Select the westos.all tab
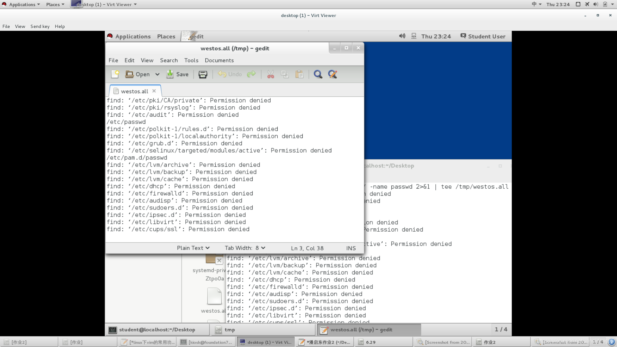This screenshot has height=347, width=617. (x=133, y=91)
